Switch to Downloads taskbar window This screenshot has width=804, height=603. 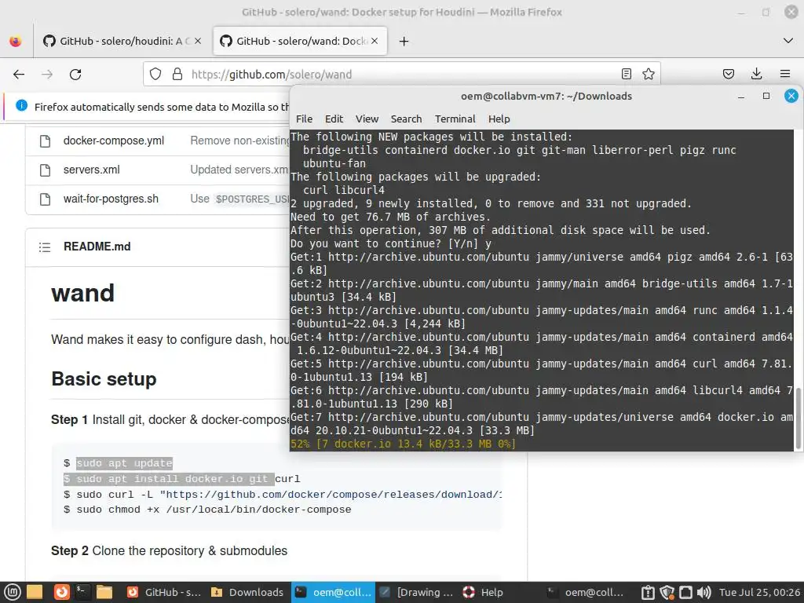click(x=247, y=592)
